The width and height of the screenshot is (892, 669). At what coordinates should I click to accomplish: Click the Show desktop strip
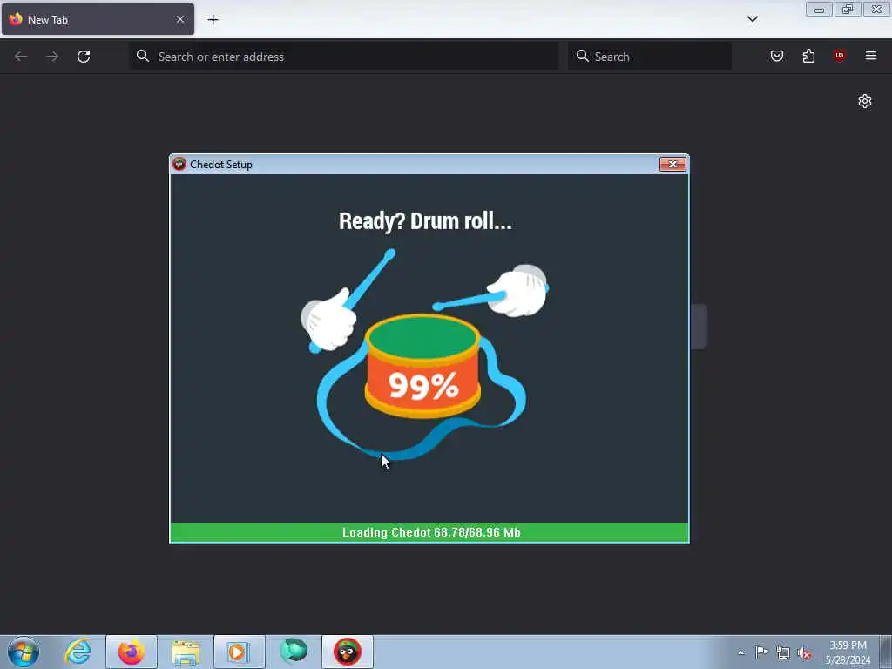(886, 652)
